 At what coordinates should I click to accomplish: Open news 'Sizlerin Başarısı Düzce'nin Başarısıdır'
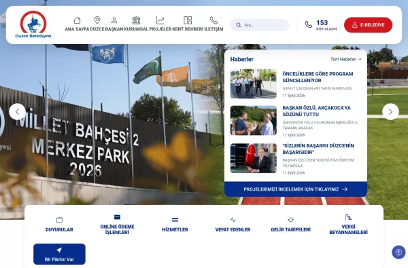tap(318, 149)
